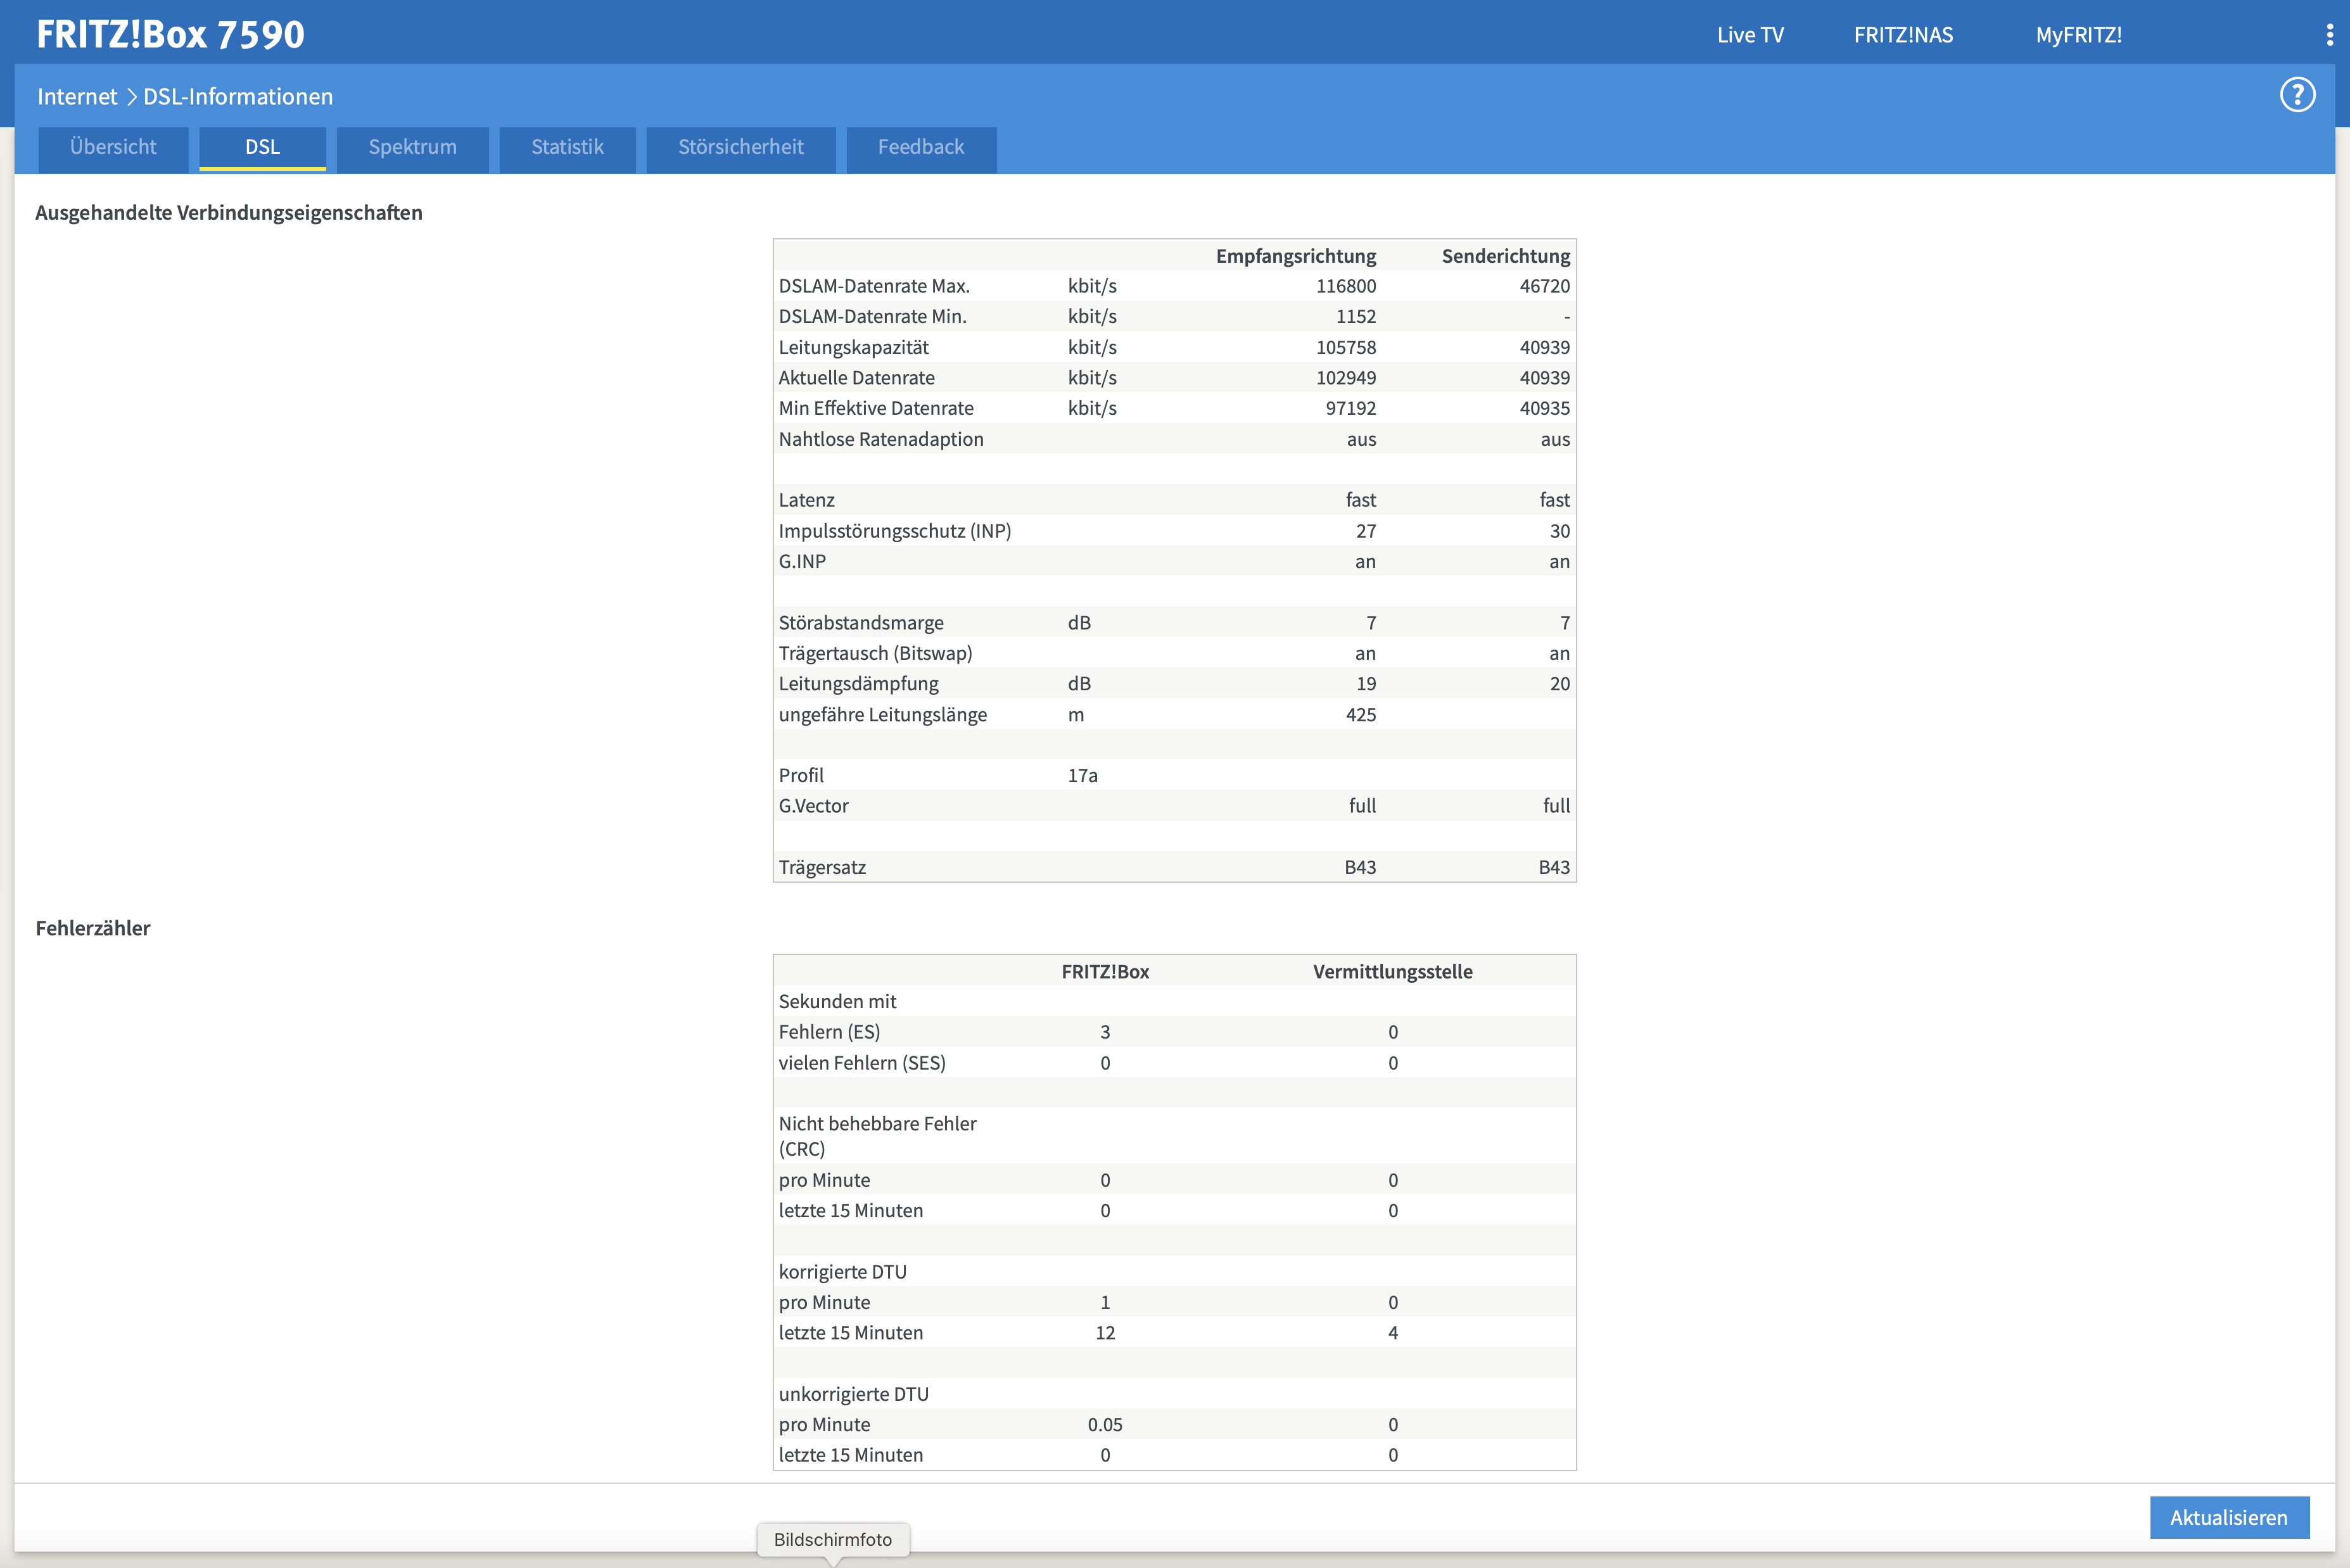
Task: Open the Statistik tab
Action: 567,148
